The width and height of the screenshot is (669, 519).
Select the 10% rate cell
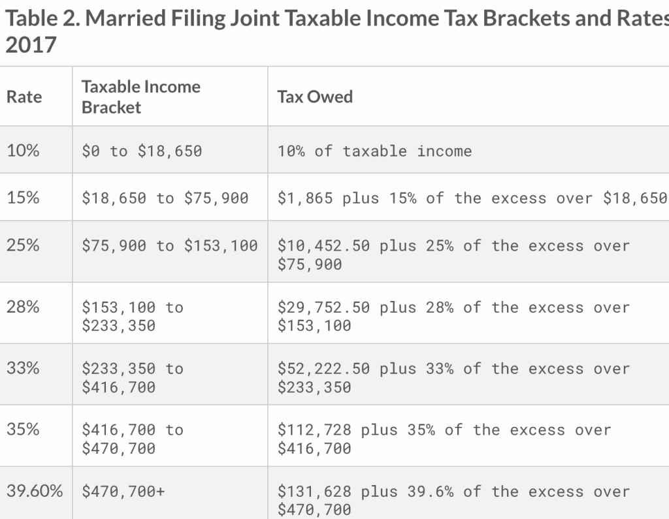[23, 151]
